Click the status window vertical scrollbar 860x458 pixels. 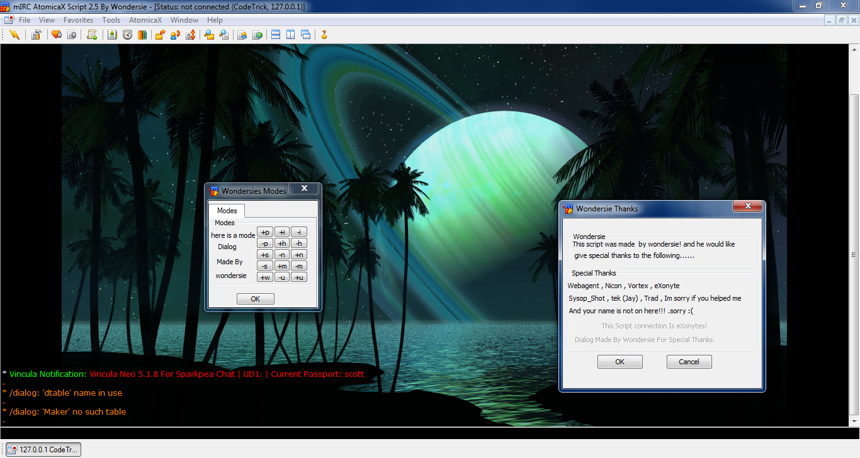854,234
